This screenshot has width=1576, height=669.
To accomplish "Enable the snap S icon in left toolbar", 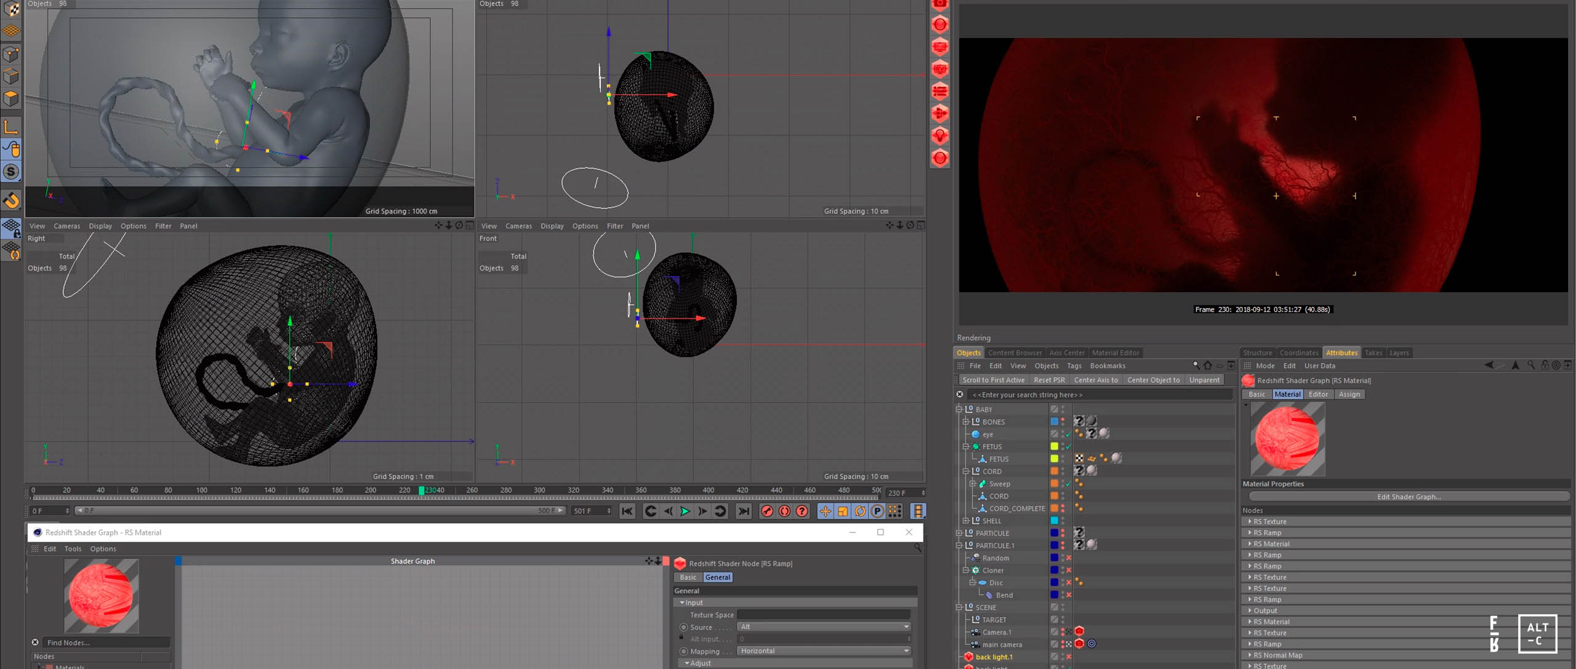I will (11, 172).
